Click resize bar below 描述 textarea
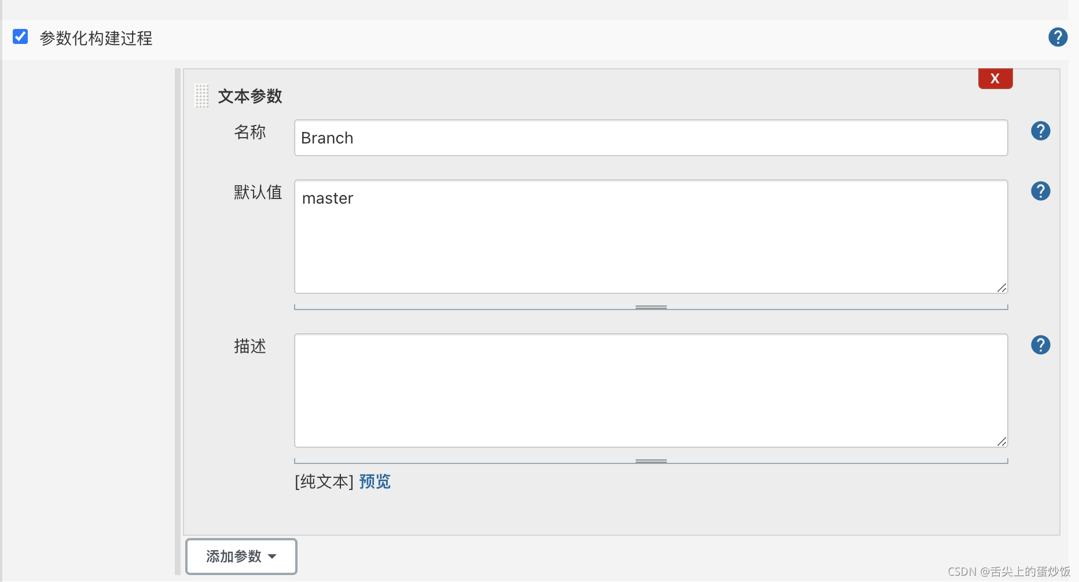This screenshot has height=582, width=1079. 651,461
